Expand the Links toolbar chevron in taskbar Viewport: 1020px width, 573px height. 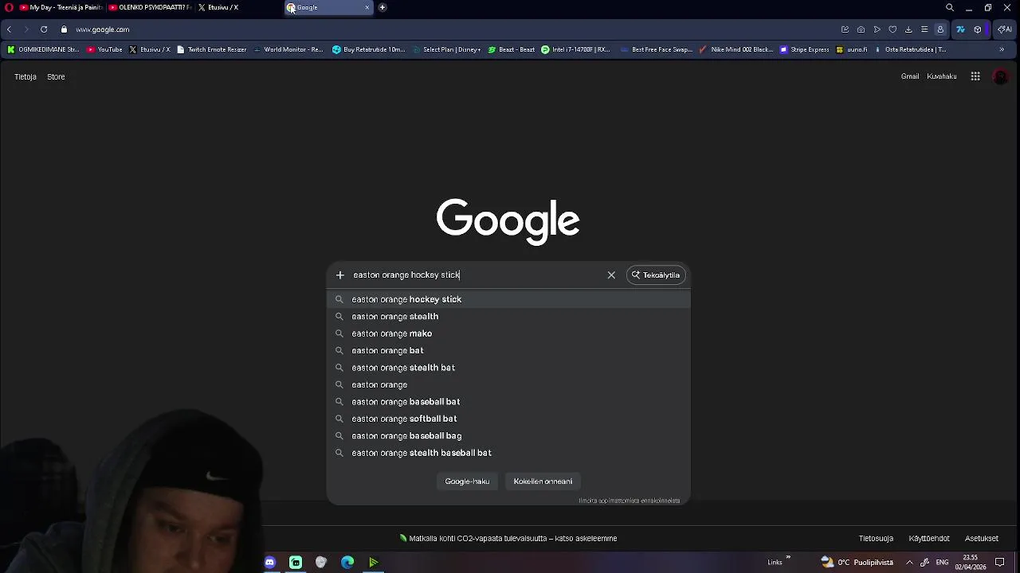click(x=788, y=558)
